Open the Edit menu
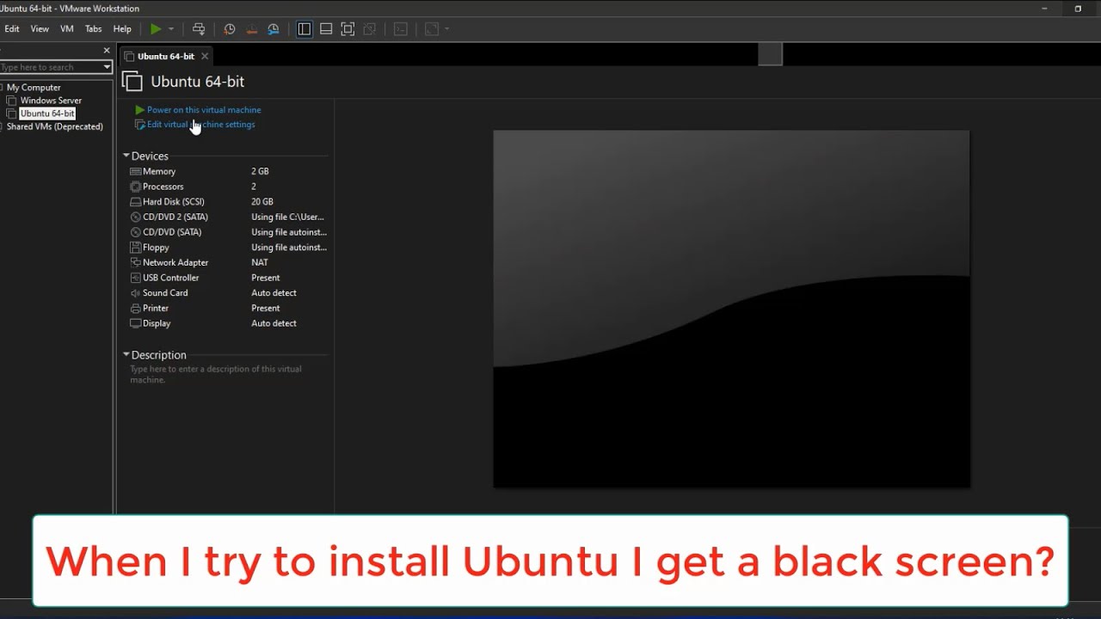Viewport: 1101px width, 619px height. pyautogui.click(x=12, y=29)
